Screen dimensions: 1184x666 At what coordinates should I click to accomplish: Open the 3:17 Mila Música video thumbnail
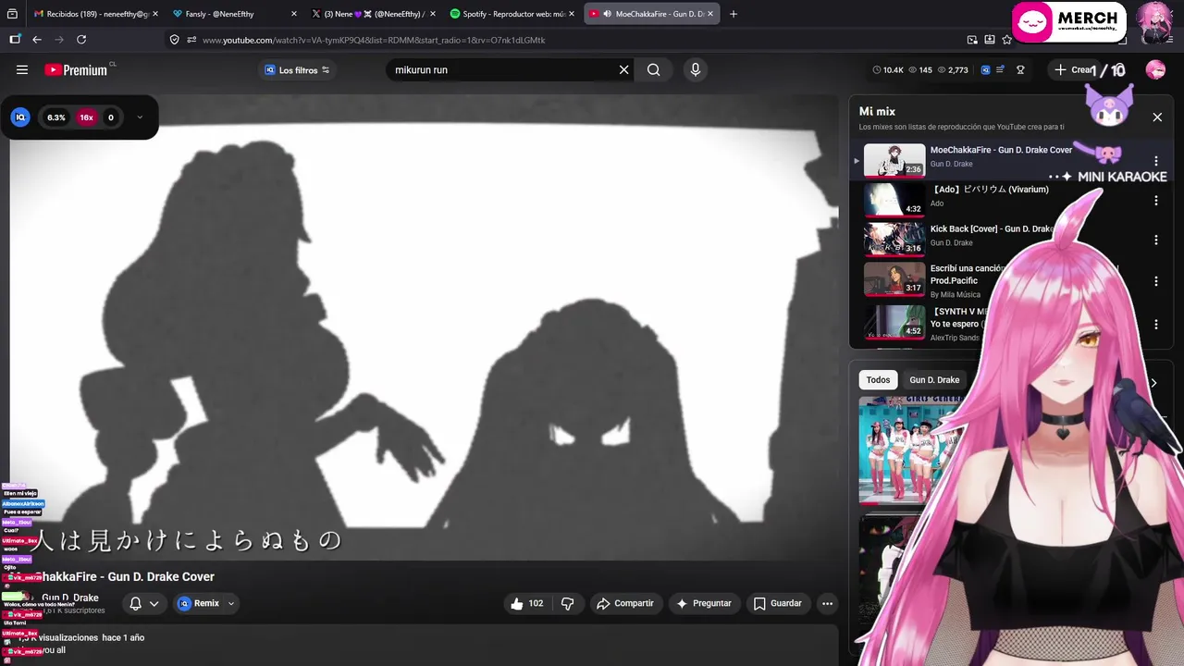894,279
